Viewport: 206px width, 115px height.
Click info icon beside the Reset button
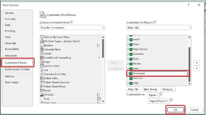pos(161,94)
